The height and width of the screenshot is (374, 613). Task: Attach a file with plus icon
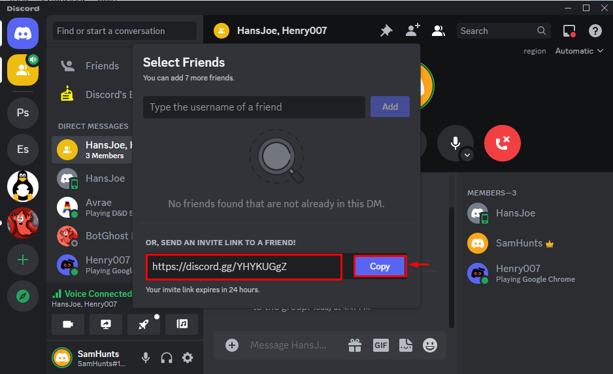(x=232, y=345)
